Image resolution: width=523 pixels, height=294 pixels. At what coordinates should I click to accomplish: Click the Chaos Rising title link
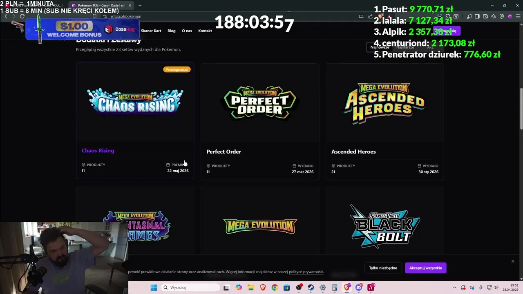tap(98, 151)
